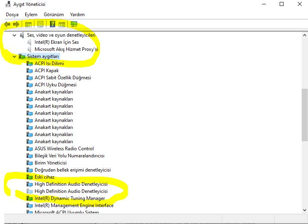The width and height of the screenshot is (308, 224).
Task: Click the faded icon of High Definition Audio Denetleyicisi
Action: coord(30,191)
